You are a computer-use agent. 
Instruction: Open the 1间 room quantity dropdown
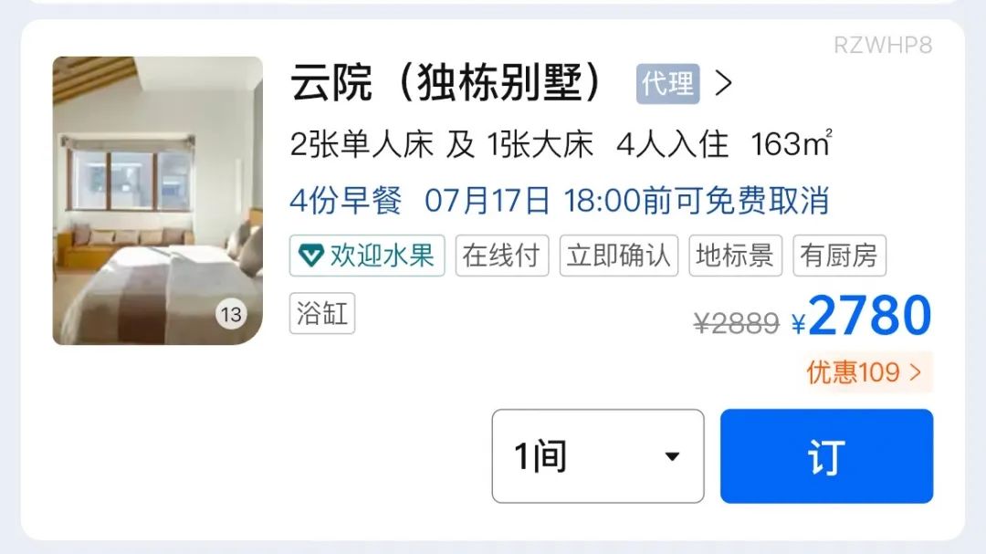tap(598, 456)
